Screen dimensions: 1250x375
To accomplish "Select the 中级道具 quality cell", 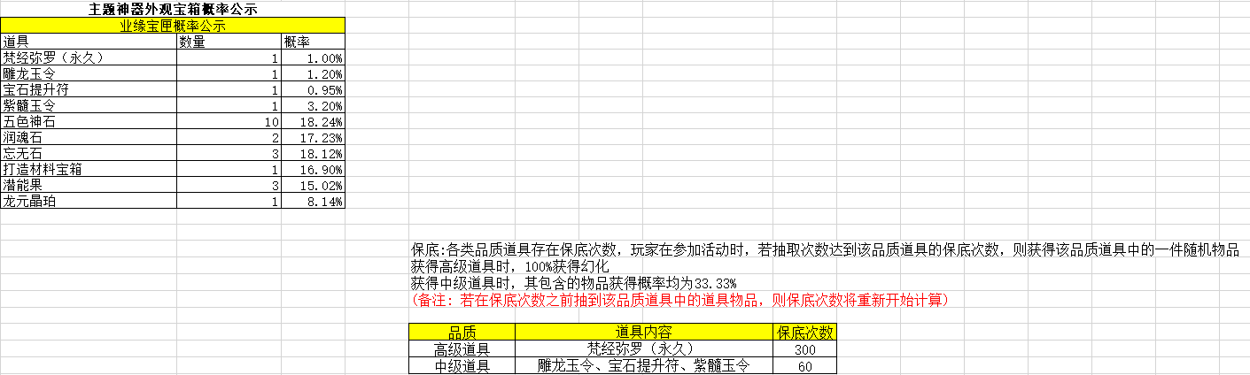I will (462, 364).
